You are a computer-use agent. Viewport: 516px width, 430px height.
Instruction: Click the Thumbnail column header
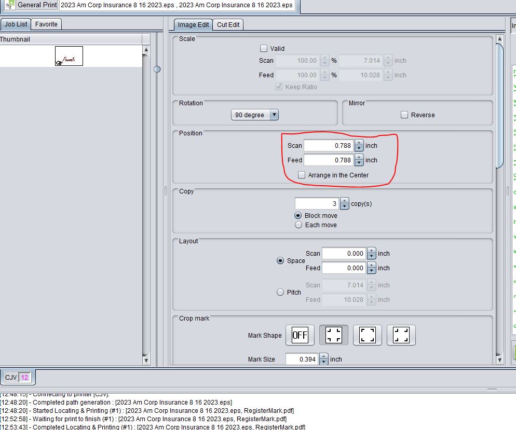[x=71, y=39]
